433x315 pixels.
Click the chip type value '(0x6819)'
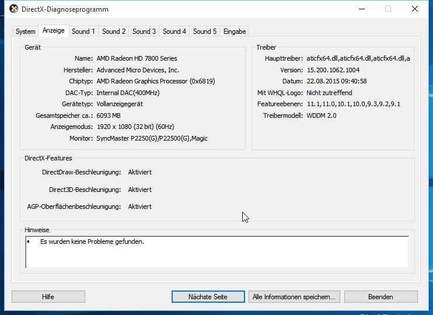[202, 81]
